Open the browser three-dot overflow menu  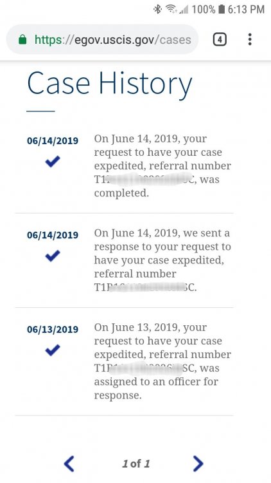(x=250, y=39)
